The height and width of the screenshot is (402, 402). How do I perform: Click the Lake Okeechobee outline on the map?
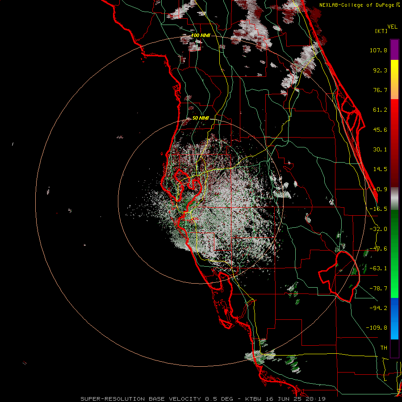[339, 276]
